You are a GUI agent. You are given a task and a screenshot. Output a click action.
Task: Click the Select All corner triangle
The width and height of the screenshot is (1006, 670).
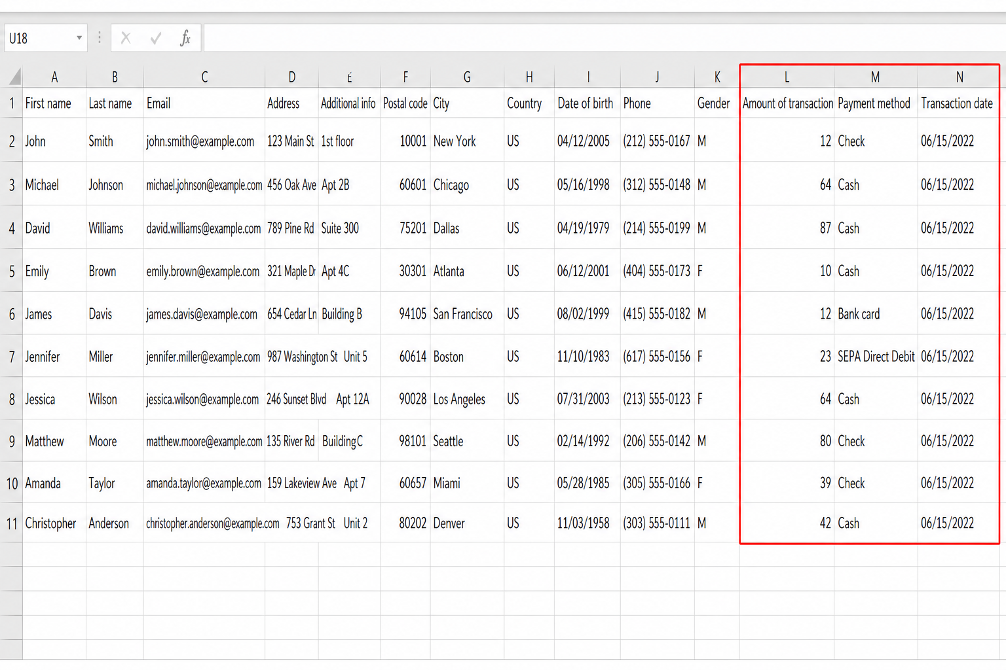(x=14, y=77)
